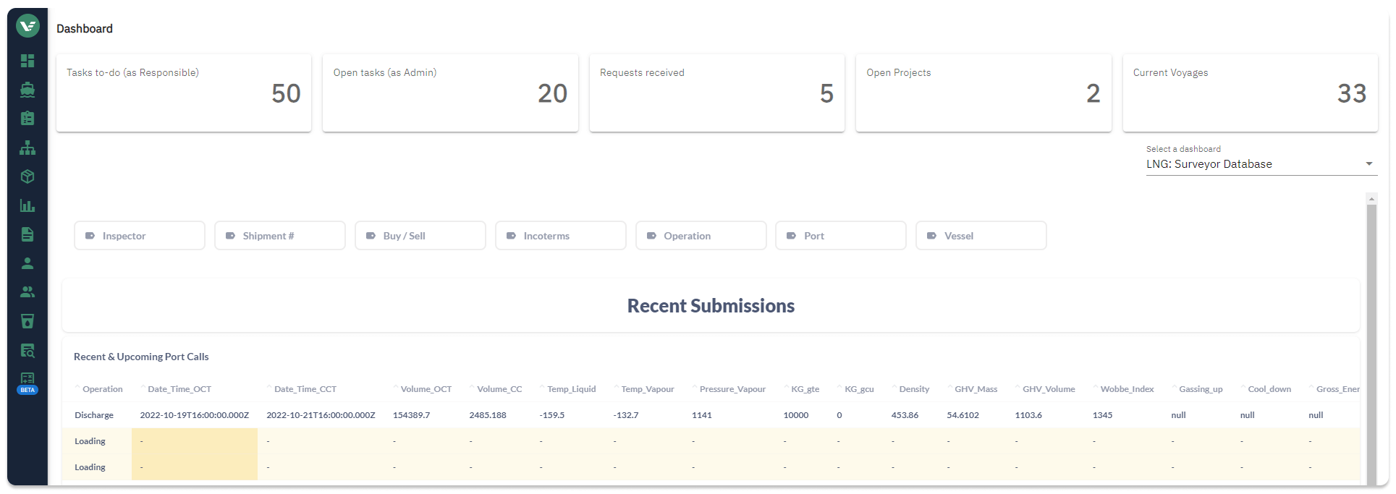The height and width of the screenshot is (494, 1396).
Task: Click the 453.86 density cell
Action: (x=905, y=415)
